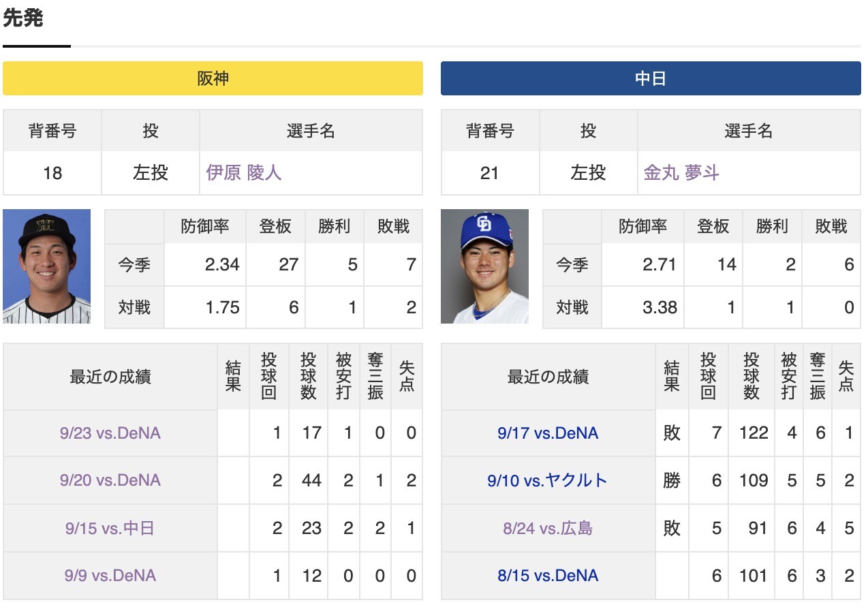Click the 最近の成績 header in the 中日 table
This screenshot has height=609, width=868.
[548, 375]
